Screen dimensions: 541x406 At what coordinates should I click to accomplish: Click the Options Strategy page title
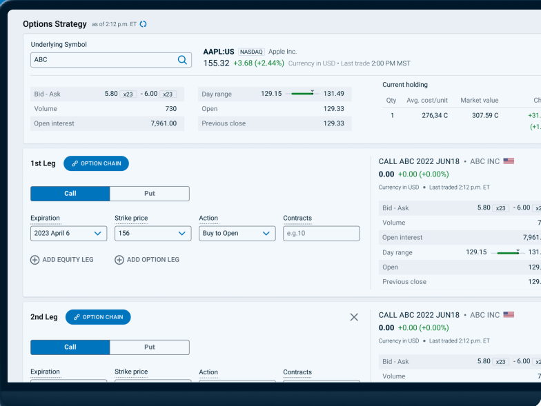(55, 24)
